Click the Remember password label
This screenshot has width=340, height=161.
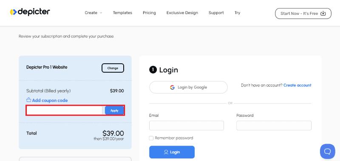coord(174,138)
